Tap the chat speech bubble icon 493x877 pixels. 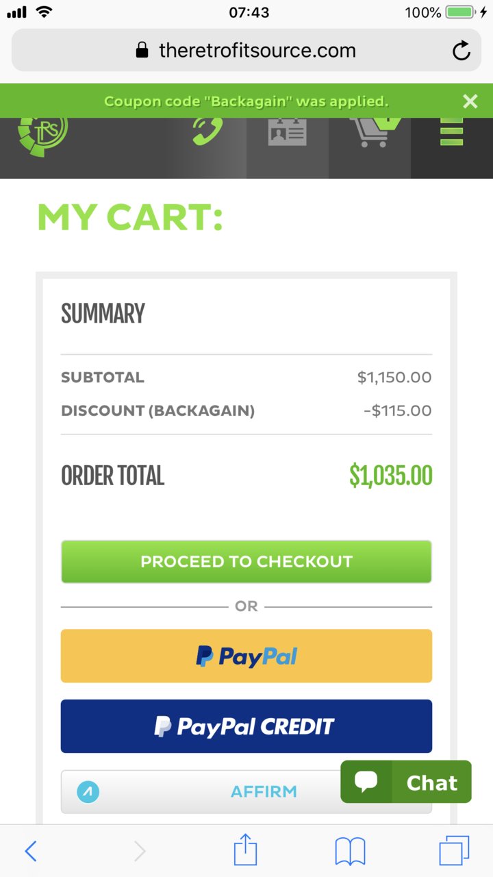366,782
